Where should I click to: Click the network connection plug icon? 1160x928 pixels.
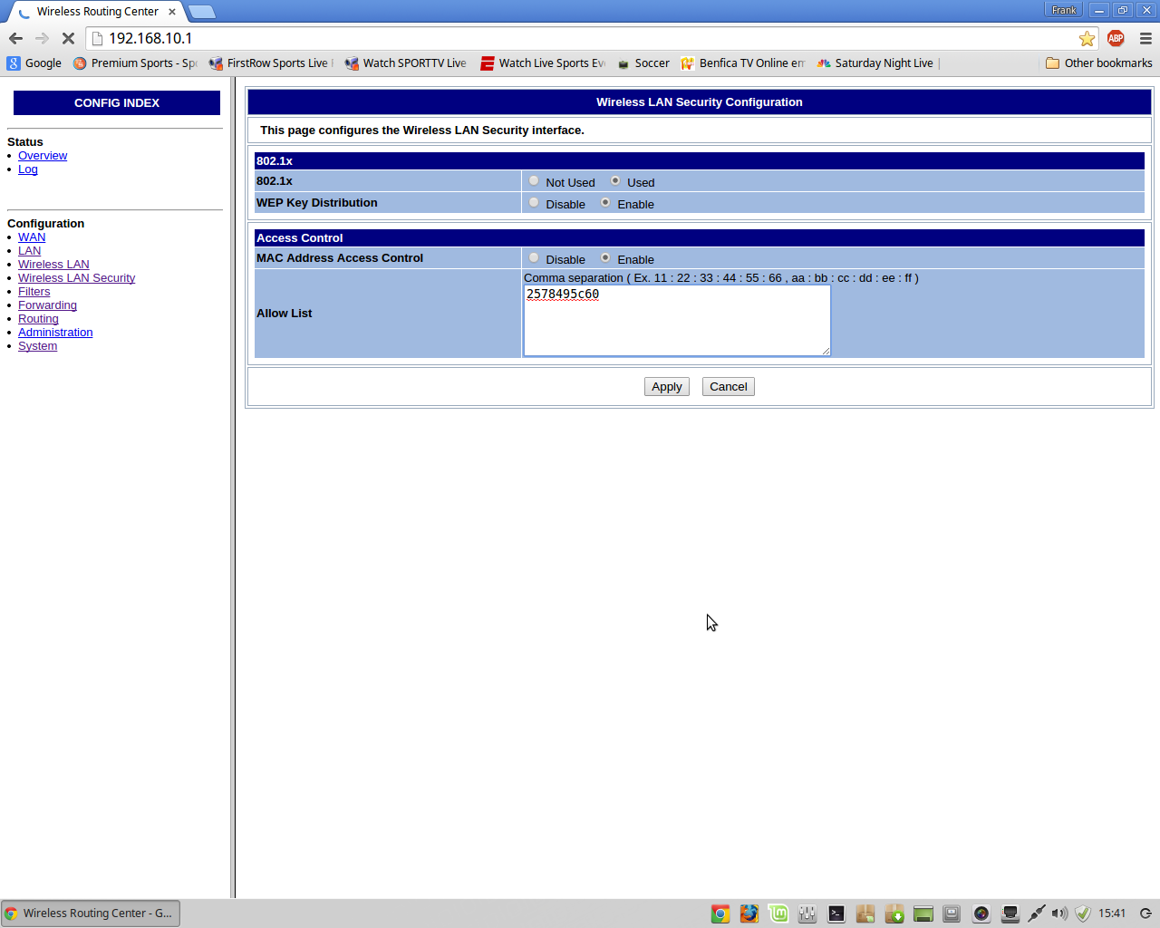[x=1037, y=913]
